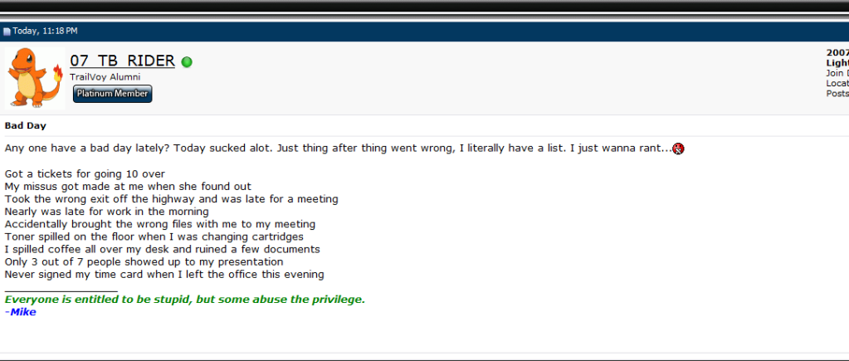The image size is (849, 361).
Task: Click the "Locat" text in user info
Action: pos(837,83)
